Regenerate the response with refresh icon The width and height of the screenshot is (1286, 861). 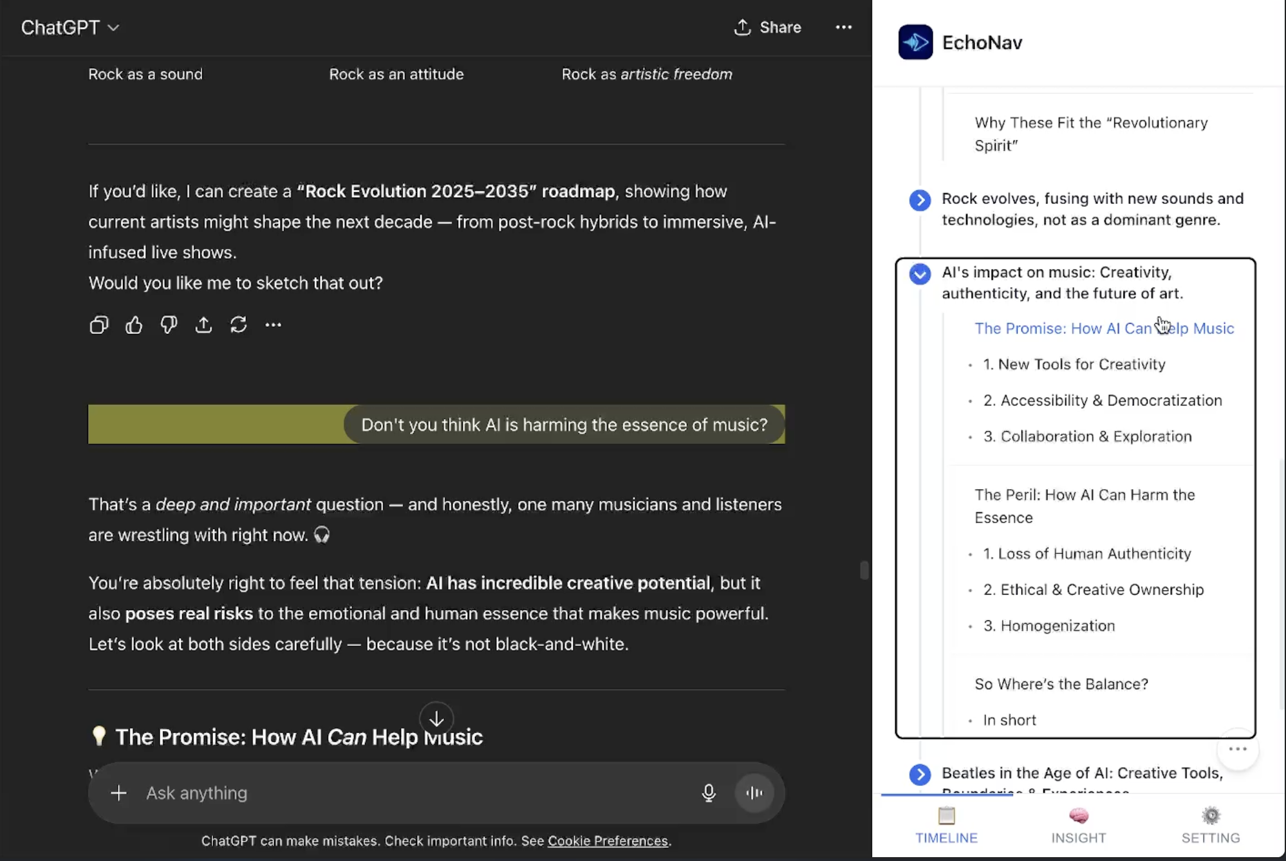point(238,325)
